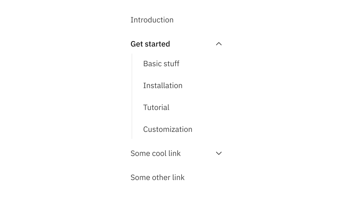Image resolution: width=351 pixels, height=197 pixels.
Task: Click the downward chevron beside Some cool link
Action: coord(219,153)
